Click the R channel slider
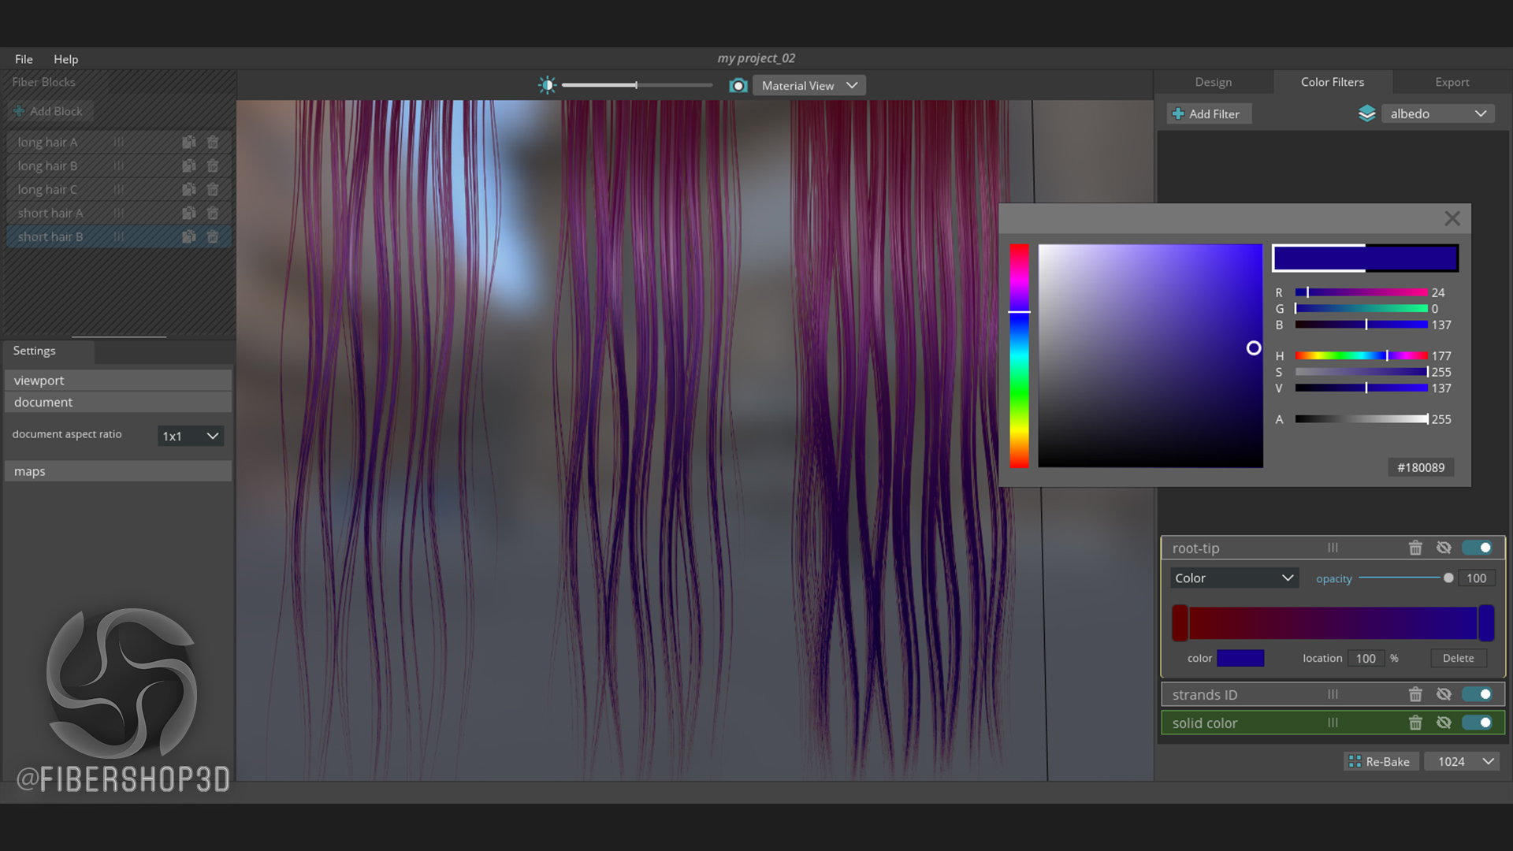1513x851 pixels. (1361, 292)
